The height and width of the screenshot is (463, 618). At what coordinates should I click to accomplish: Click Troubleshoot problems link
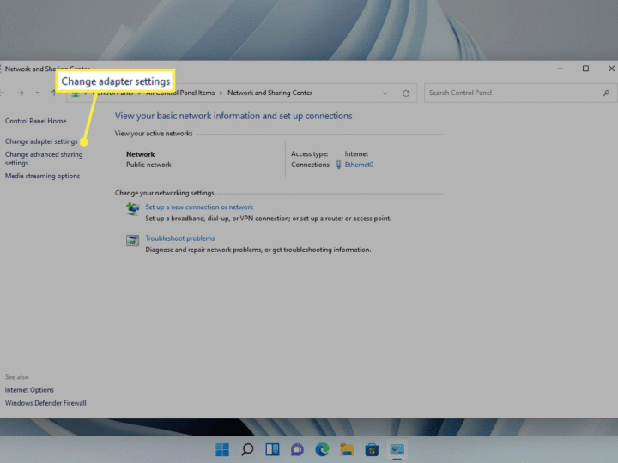click(x=180, y=238)
